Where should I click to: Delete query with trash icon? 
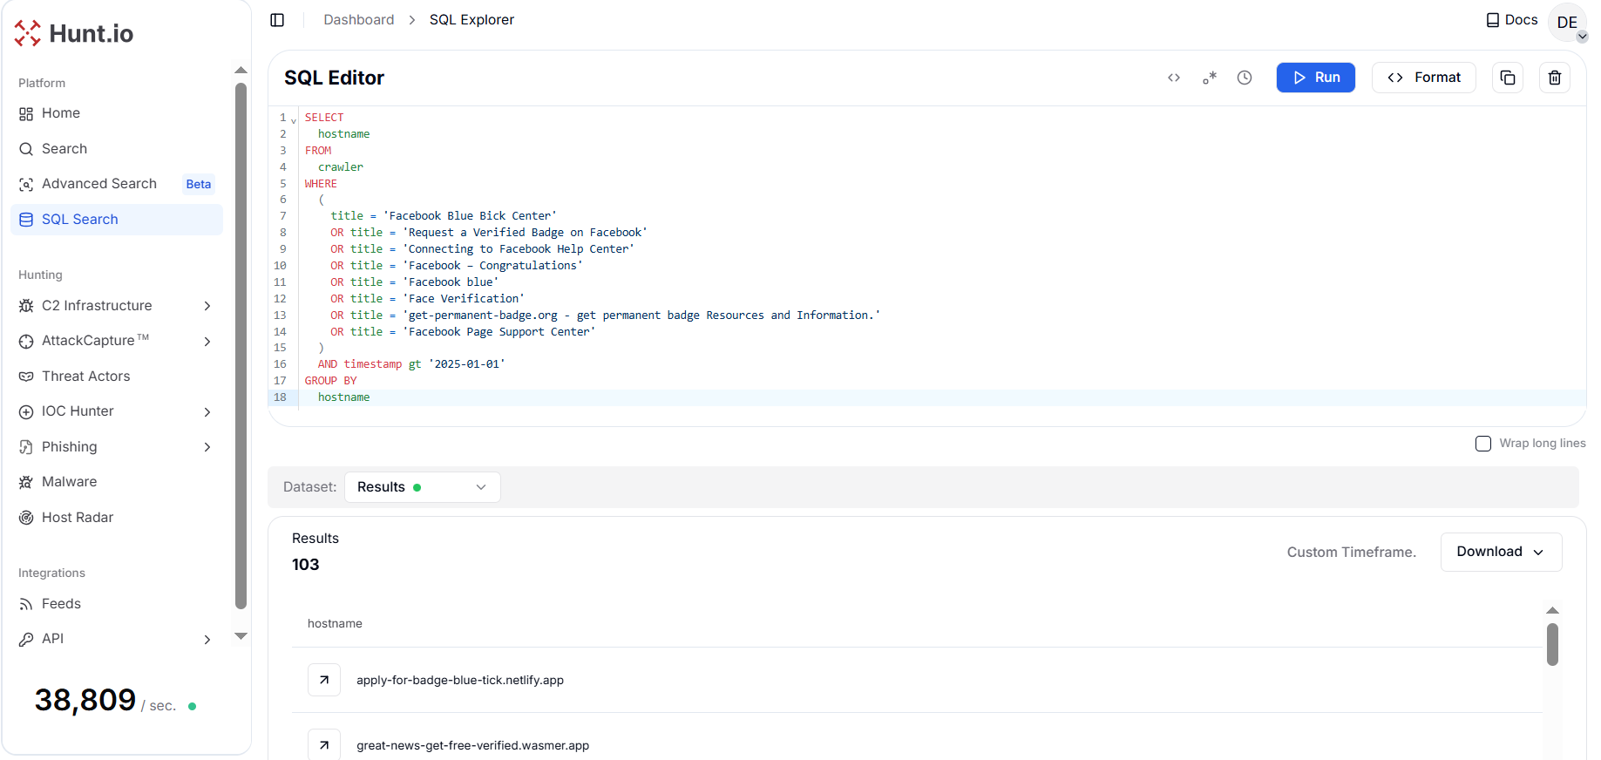tap(1555, 78)
